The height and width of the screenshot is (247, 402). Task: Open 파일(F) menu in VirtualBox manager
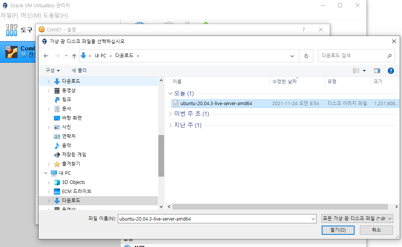click(9, 15)
